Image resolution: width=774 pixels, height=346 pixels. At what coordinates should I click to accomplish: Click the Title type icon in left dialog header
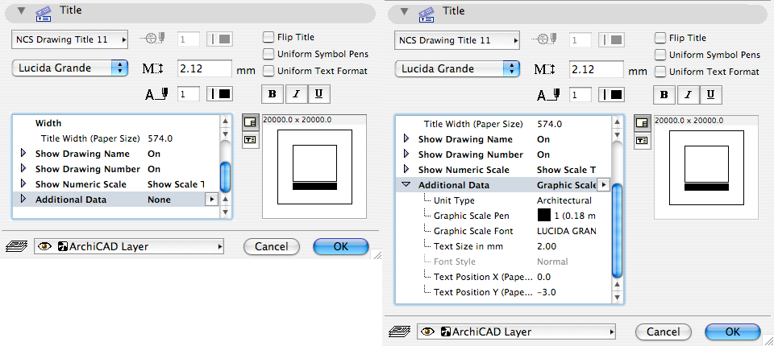(44, 14)
